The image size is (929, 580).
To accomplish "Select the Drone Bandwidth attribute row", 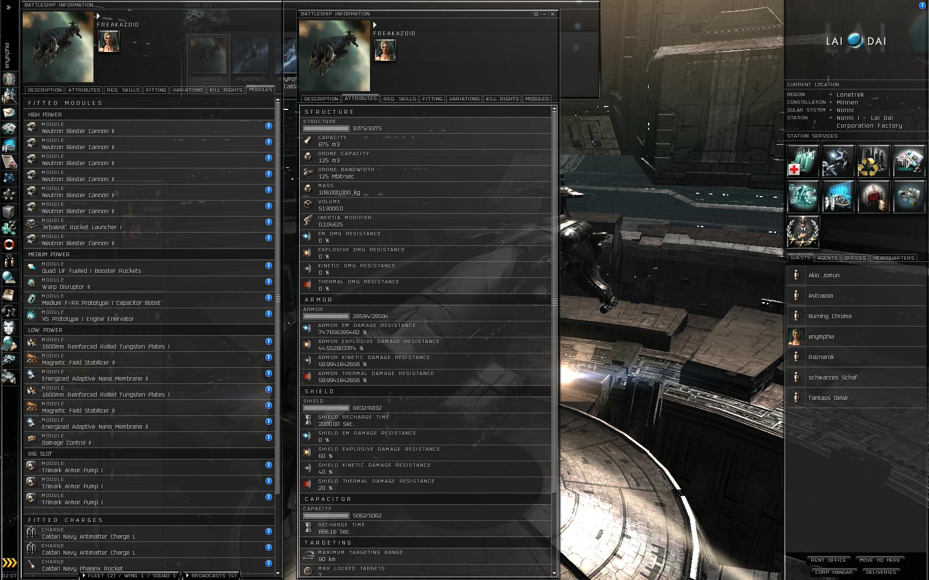I will point(426,173).
